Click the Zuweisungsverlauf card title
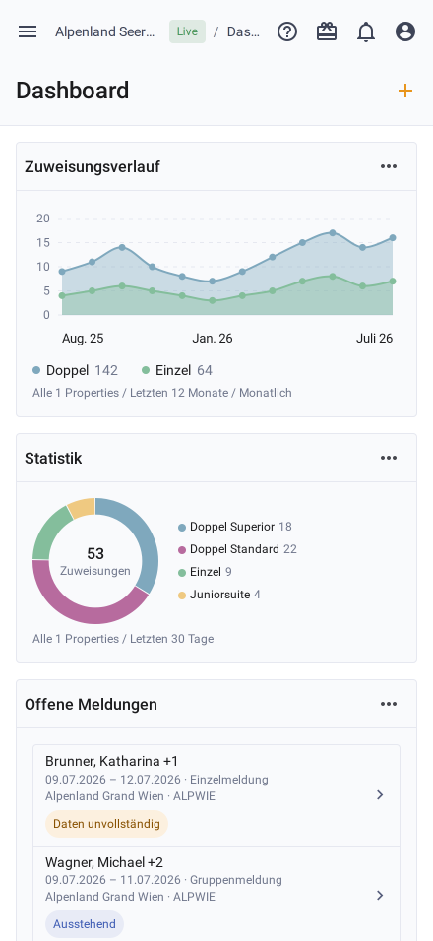This screenshot has width=433, height=941. (93, 166)
